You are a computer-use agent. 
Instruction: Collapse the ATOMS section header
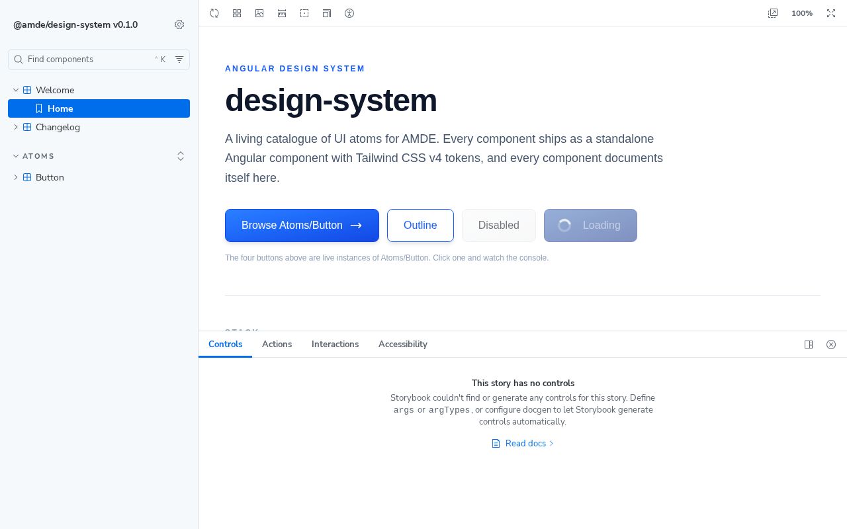point(38,156)
